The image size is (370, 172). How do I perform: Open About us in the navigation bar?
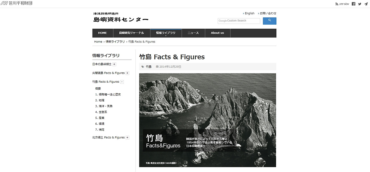(x=217, y=33)
